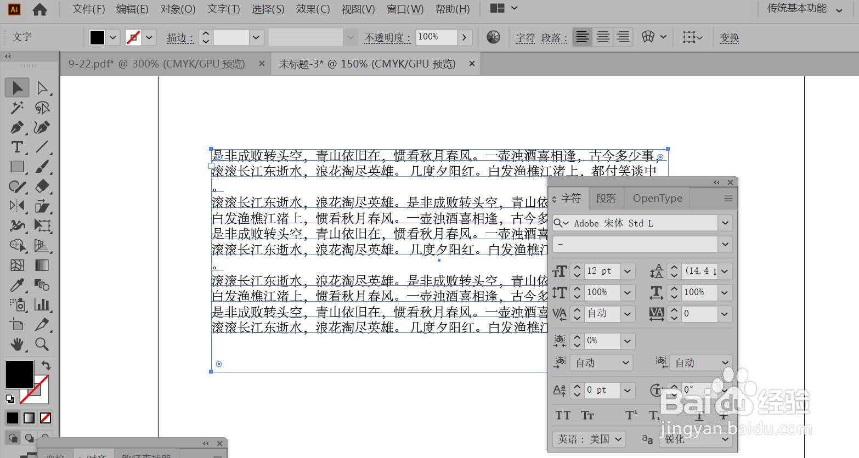This screenshot has width=859, height=458.
Task: Swap fill and stroke colors
Action: tap(46, 365)
